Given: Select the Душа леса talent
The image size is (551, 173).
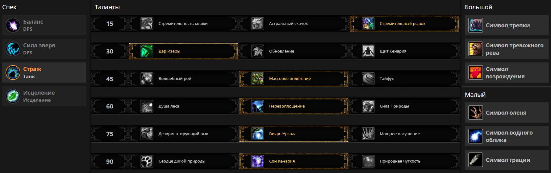Looking at the screenshot, I should click(169, 106).
